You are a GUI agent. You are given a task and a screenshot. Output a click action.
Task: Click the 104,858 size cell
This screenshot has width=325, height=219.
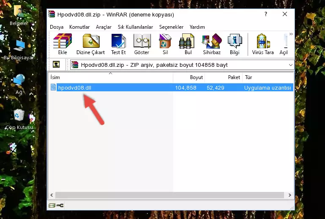pos(186,88)
